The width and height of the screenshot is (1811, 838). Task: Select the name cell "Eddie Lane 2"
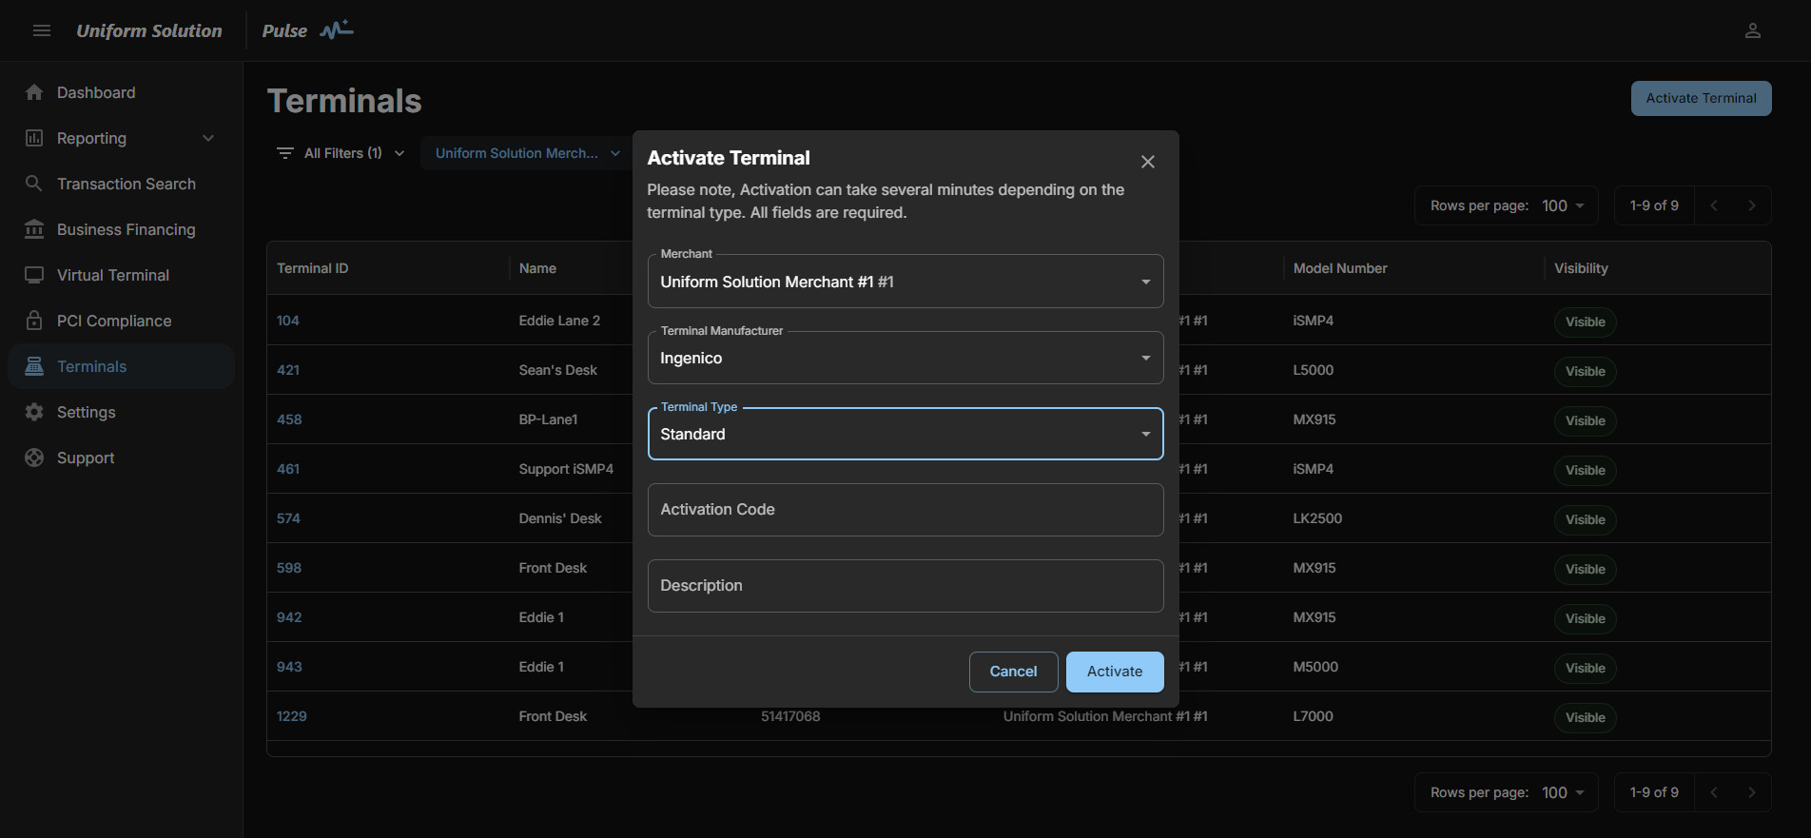coord(559,321)
